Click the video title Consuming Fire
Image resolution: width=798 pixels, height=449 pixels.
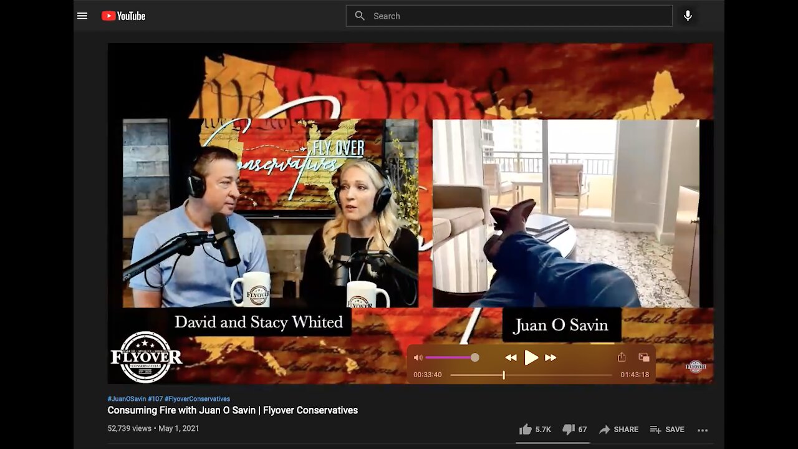tap(233, 410)
